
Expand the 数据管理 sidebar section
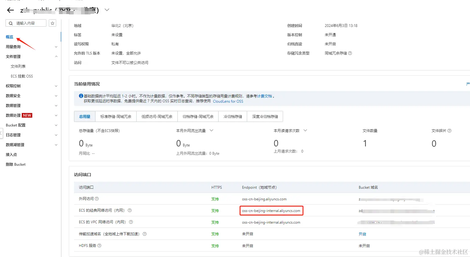31,106
